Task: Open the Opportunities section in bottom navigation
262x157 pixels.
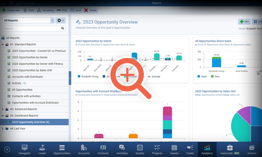Action: click(62, 149)
